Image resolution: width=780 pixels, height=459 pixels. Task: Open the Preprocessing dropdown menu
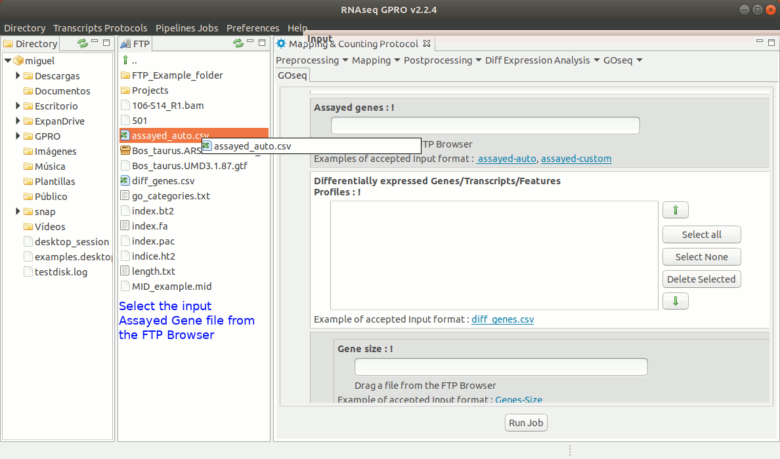tap(312, 60)
